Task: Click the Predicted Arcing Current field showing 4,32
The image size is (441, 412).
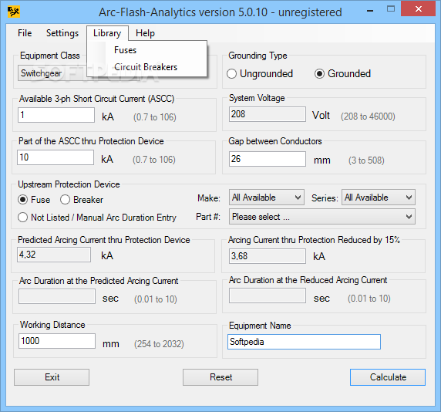Action: [x=54, y=255]
